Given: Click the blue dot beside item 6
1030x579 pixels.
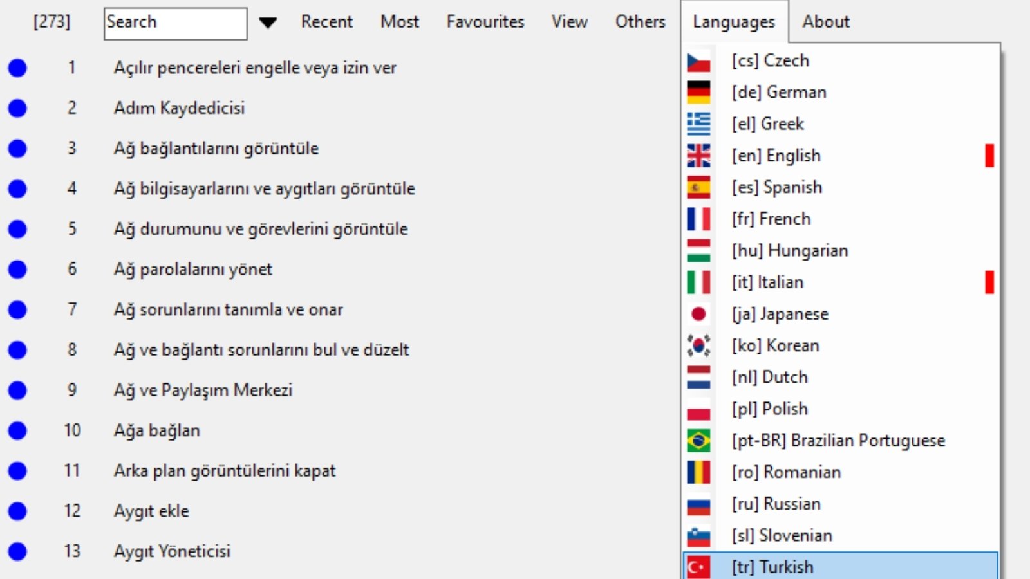Looking at the screenshot, I should [17, 269].
